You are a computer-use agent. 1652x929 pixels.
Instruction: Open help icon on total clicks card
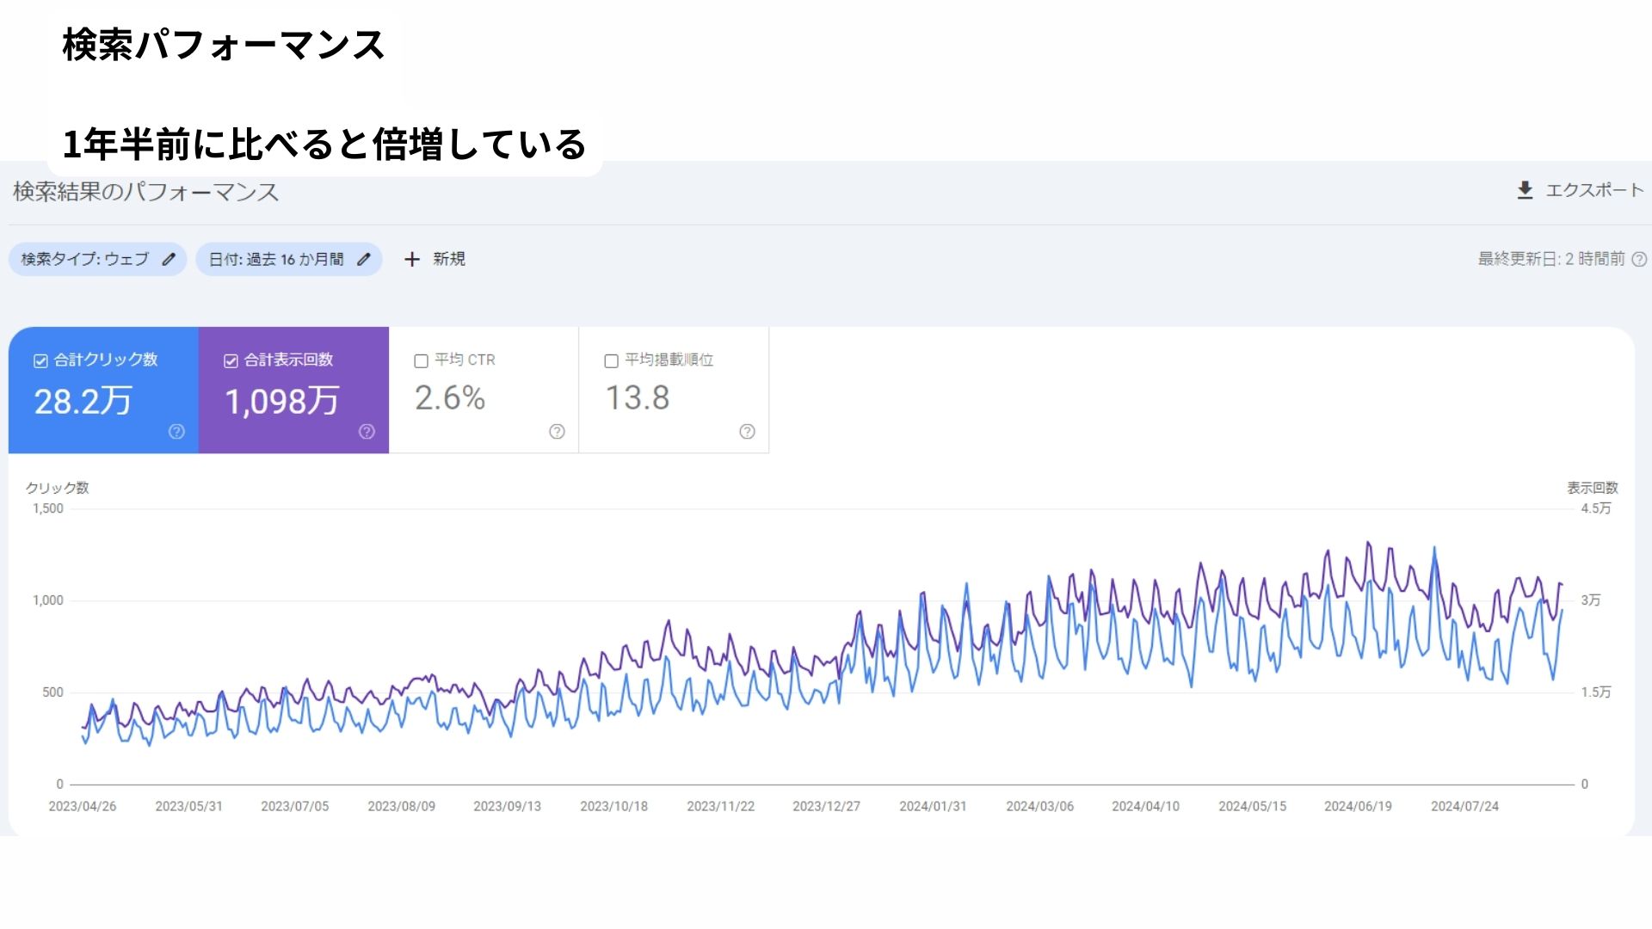tap(176, 432)
